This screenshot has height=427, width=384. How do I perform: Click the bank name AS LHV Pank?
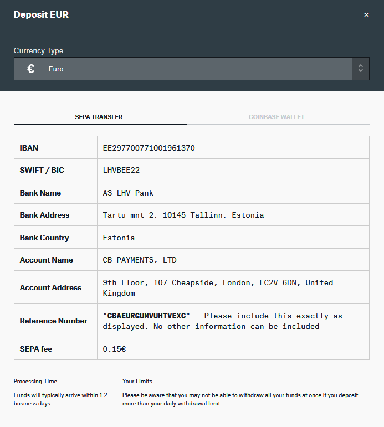coord(128,193)
